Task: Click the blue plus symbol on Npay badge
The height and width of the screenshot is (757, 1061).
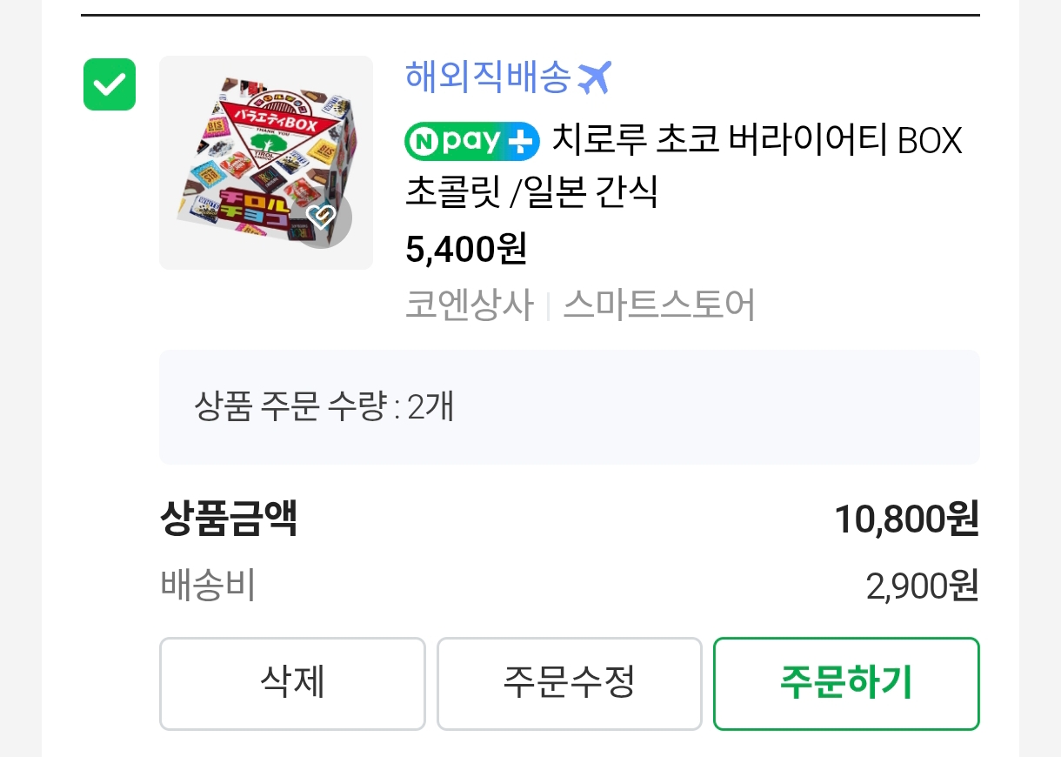Action: click(523, 141)
